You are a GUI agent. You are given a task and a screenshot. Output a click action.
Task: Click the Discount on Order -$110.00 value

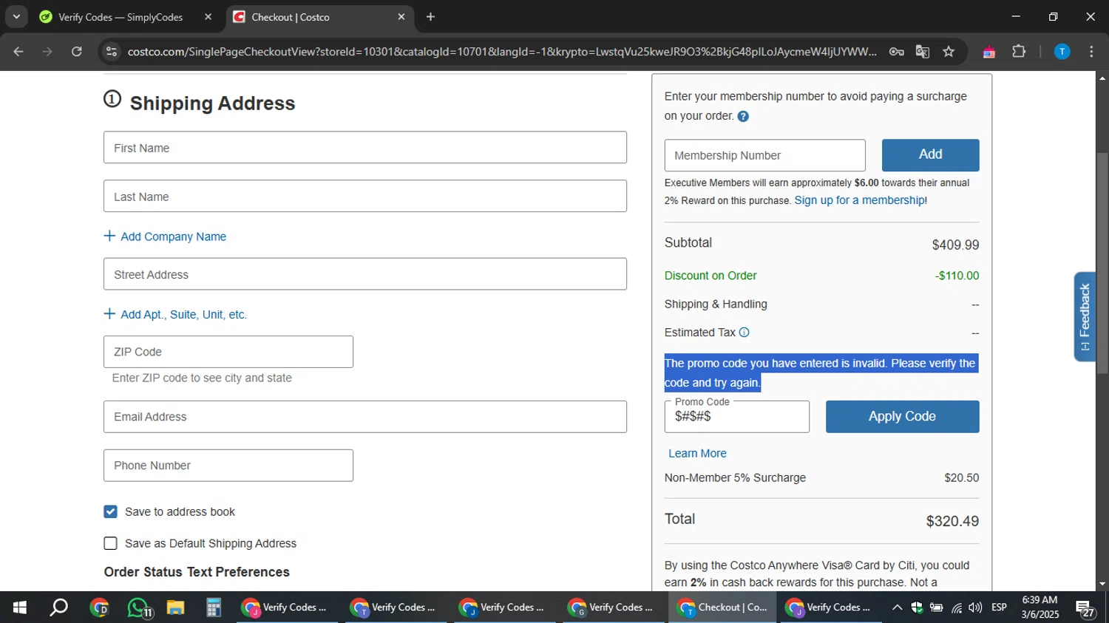click(x=957, y=276)
